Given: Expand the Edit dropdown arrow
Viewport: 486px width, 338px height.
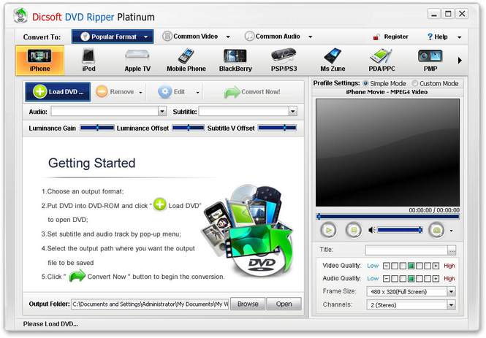Looking at the screenshot, I should tap(198, 93).
